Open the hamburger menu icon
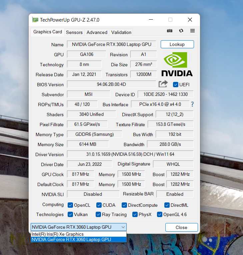 pos(193,31)
